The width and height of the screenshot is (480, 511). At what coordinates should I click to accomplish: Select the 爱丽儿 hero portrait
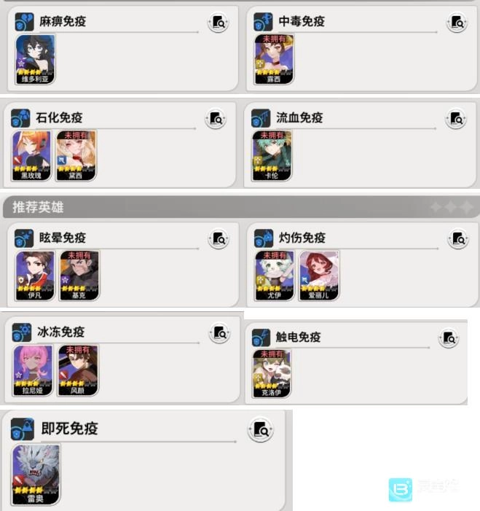319,276
